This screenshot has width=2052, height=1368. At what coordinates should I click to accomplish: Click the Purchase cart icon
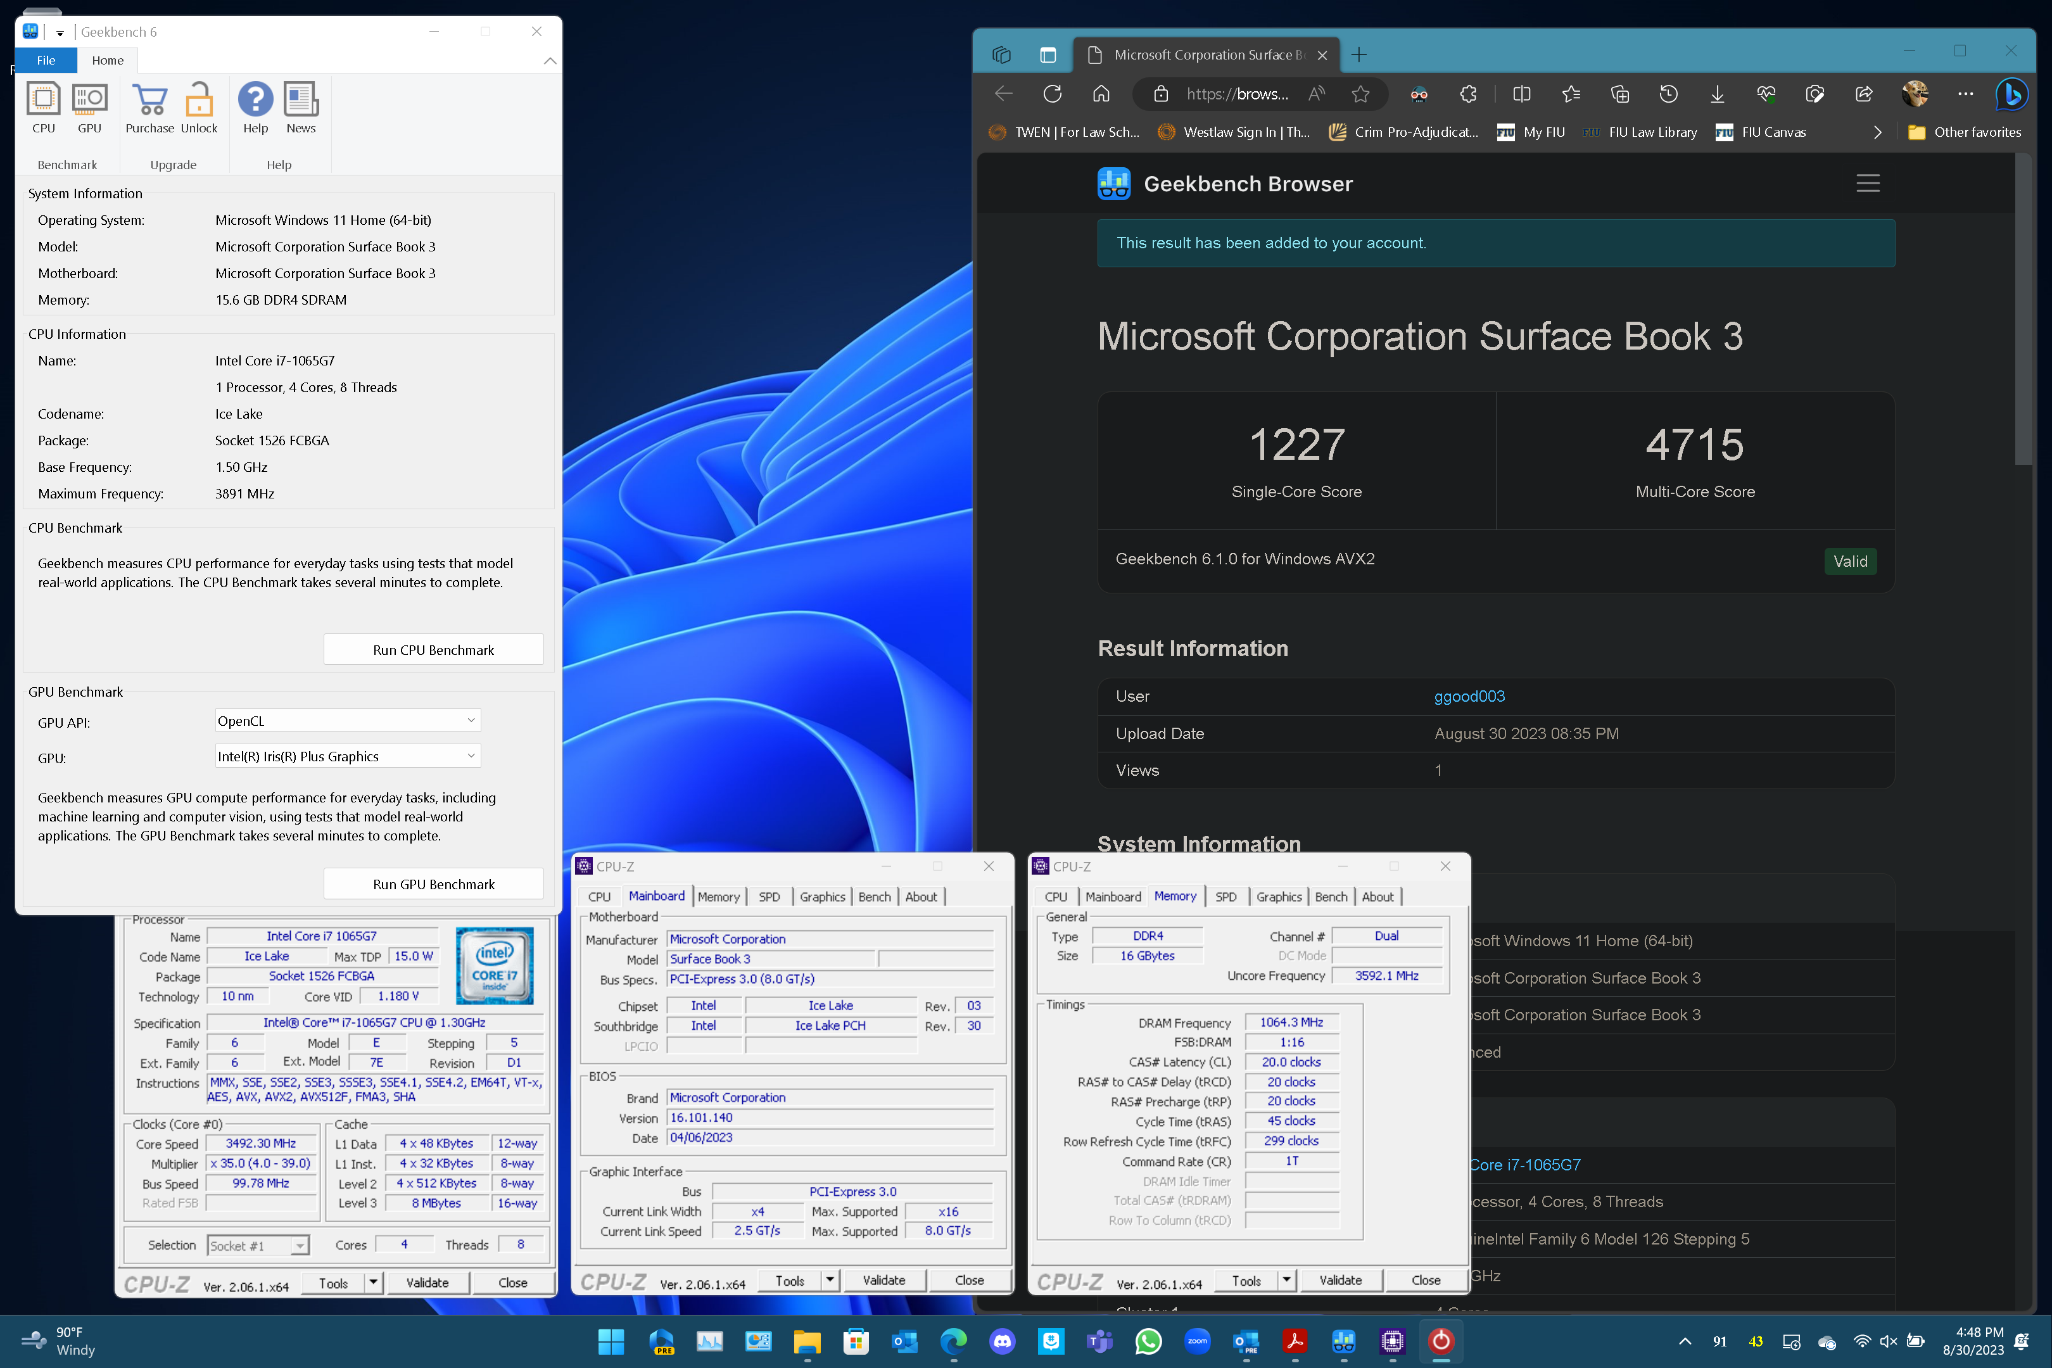click(150, 108)
